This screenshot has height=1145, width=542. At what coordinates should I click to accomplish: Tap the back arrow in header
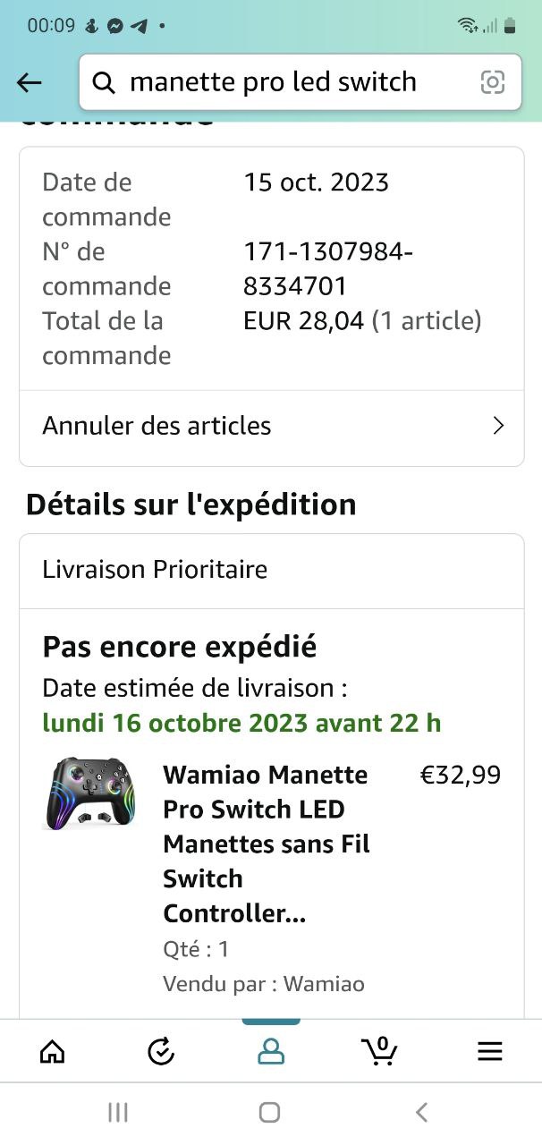(30, 83)
